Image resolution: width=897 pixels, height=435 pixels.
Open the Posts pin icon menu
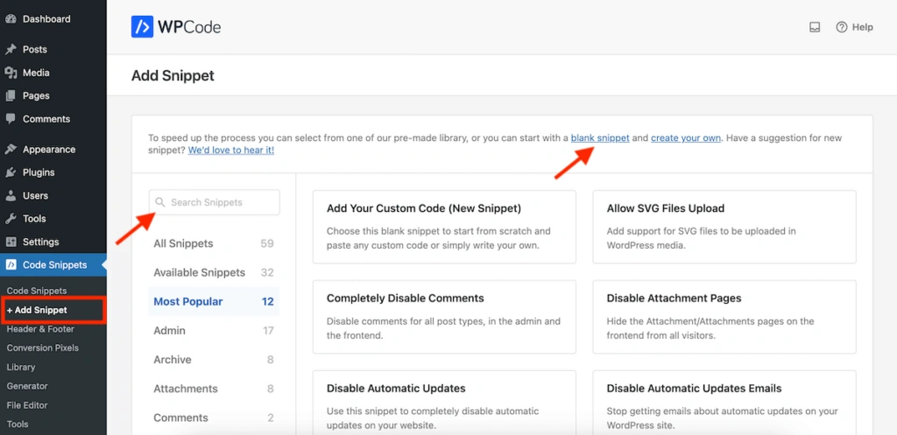(x=11, y=50)
